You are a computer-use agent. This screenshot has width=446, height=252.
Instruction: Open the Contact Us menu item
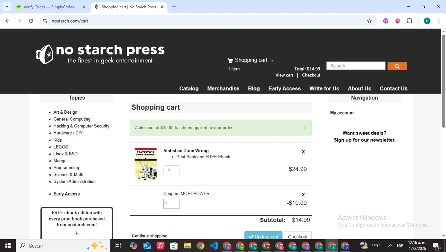[394, 89]
